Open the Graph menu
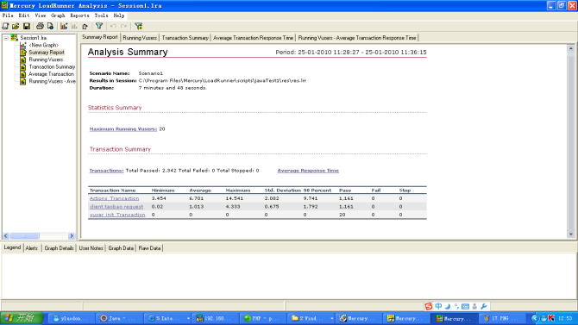The height and width of the screenshot is (325, 578). click(x=58, y=16)
